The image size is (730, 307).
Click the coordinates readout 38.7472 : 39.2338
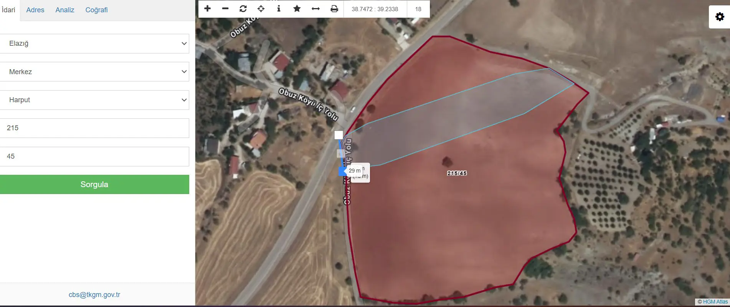click(x=375, y=9)
